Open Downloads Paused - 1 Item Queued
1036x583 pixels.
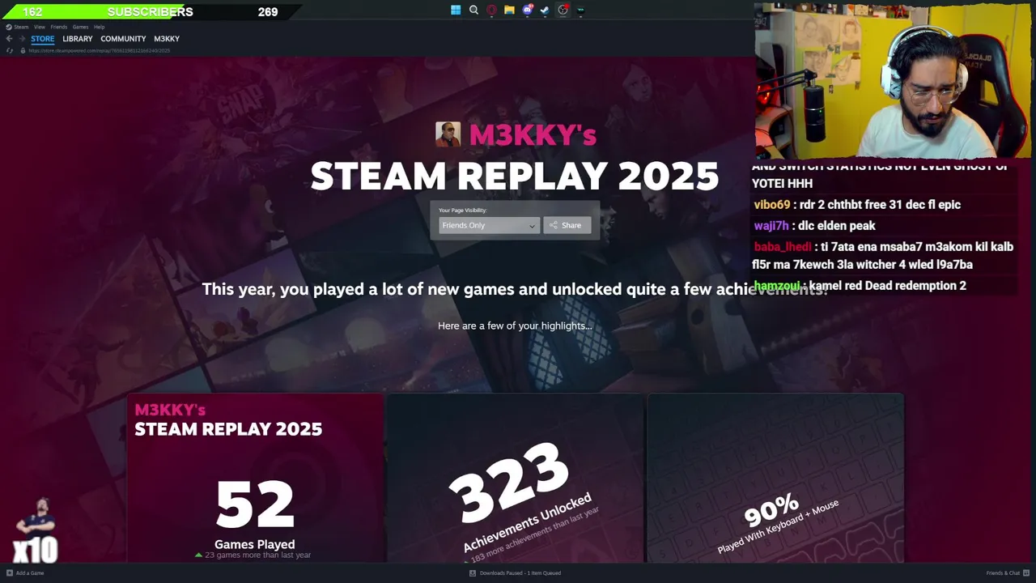520,573
